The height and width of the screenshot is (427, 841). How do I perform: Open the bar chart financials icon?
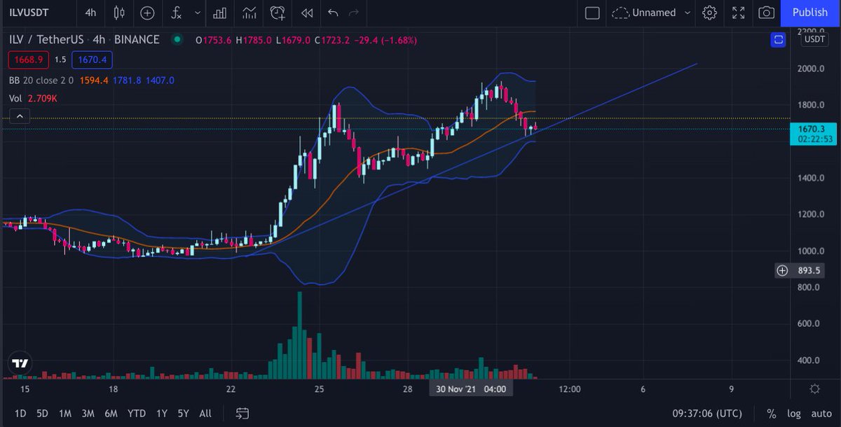[220, 13]
